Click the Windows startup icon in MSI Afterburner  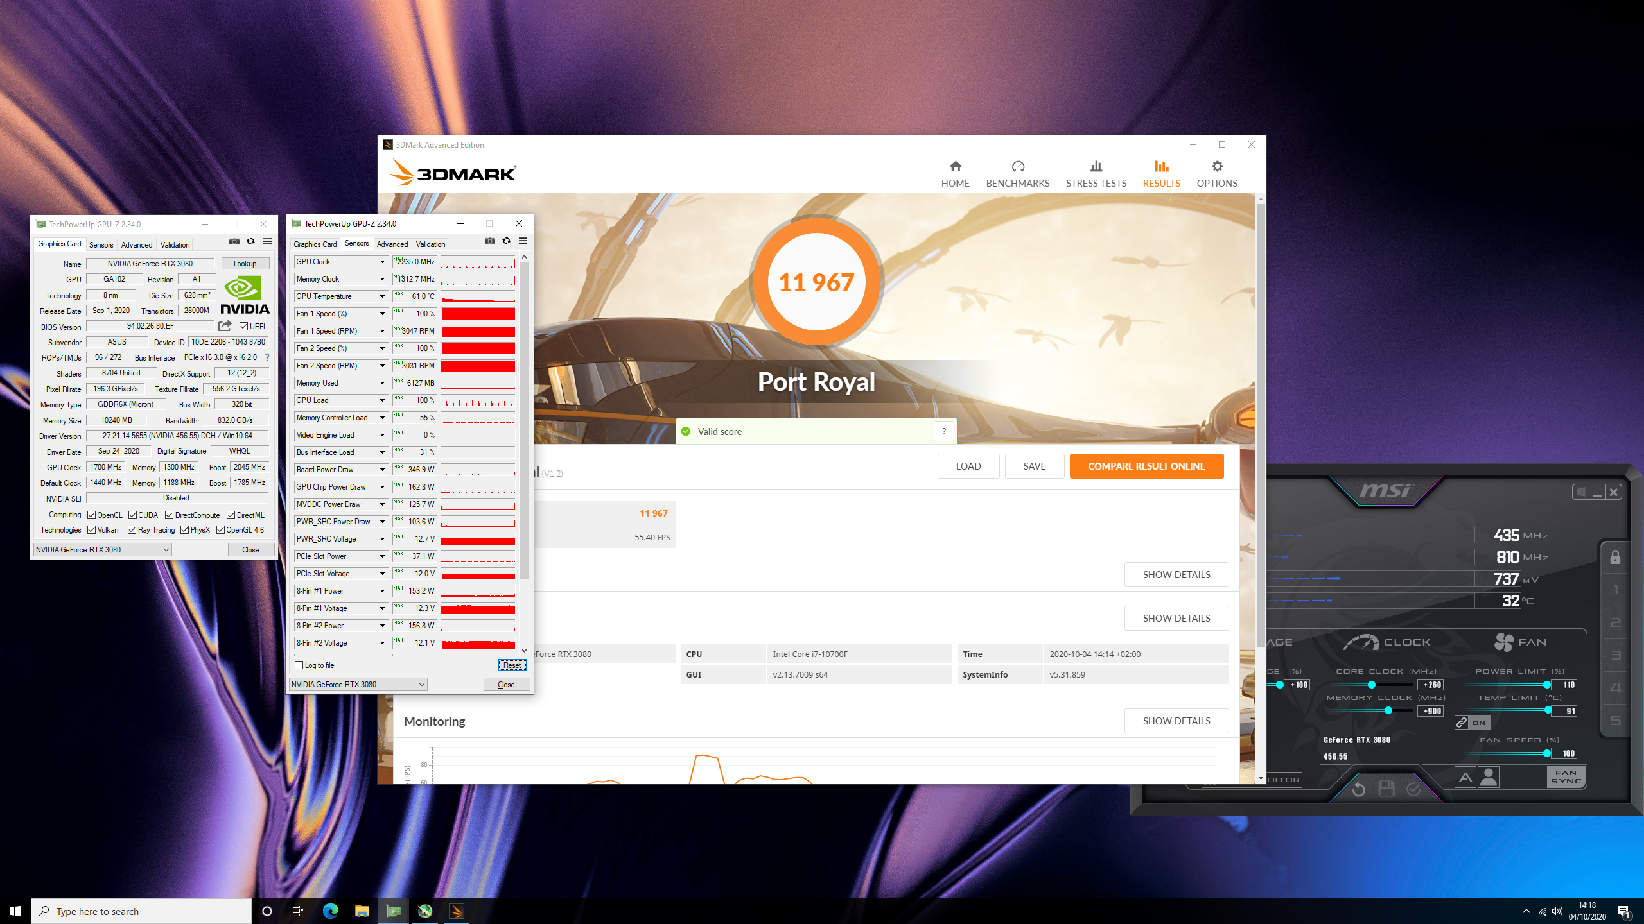pos(1581,492)
